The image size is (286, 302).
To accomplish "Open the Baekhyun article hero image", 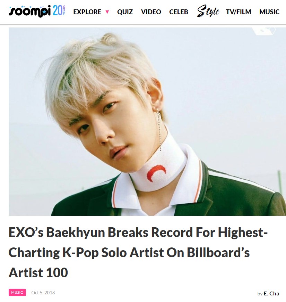I will 147,122.
